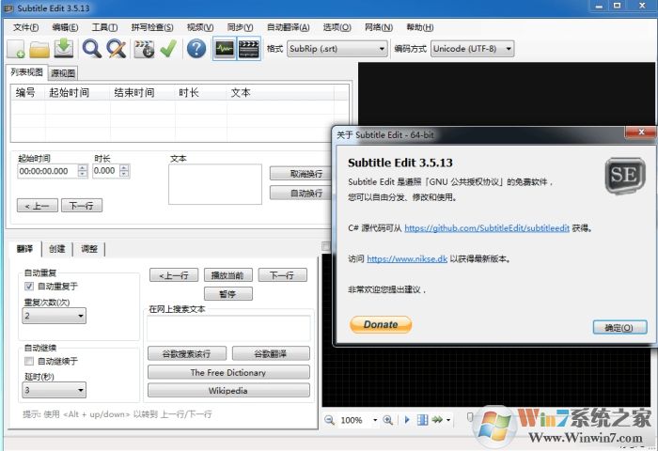The height and width of the screenshot is (451, 658).
Task: Switch to the 源视图 tab
Action: (x=63, y=72)
